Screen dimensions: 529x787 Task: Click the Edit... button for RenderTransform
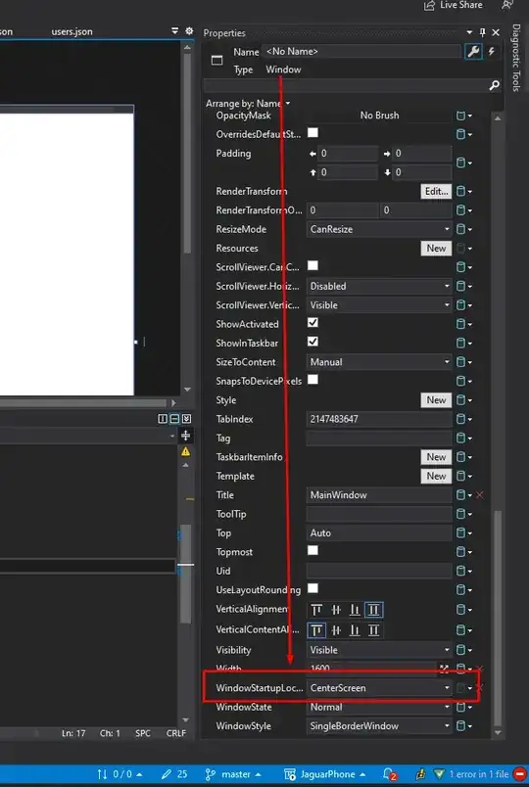pos(436,191)
